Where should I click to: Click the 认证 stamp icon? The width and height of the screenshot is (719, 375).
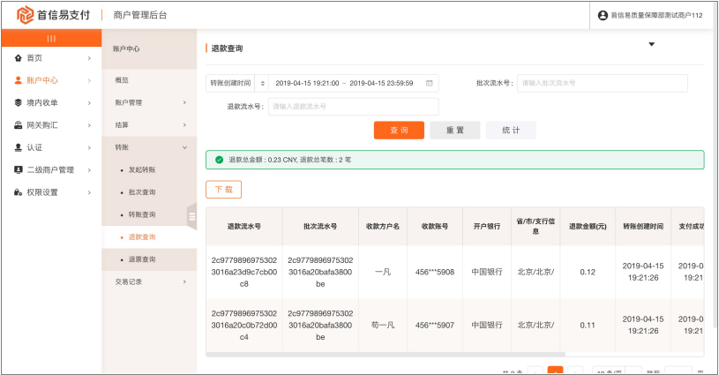click(x=18, y=147)
